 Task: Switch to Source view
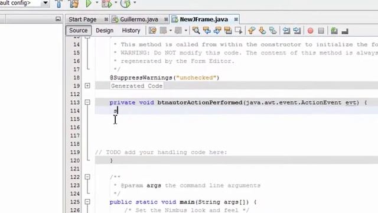[79, 30]
